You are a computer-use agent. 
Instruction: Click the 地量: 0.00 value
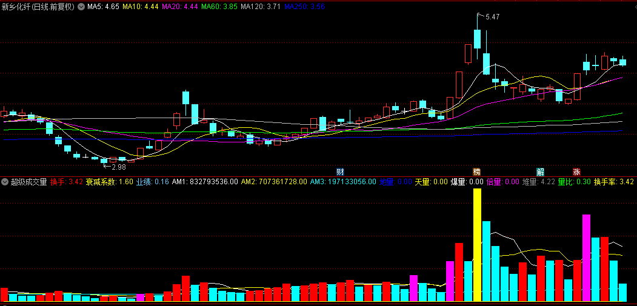[x=395, y=182]
